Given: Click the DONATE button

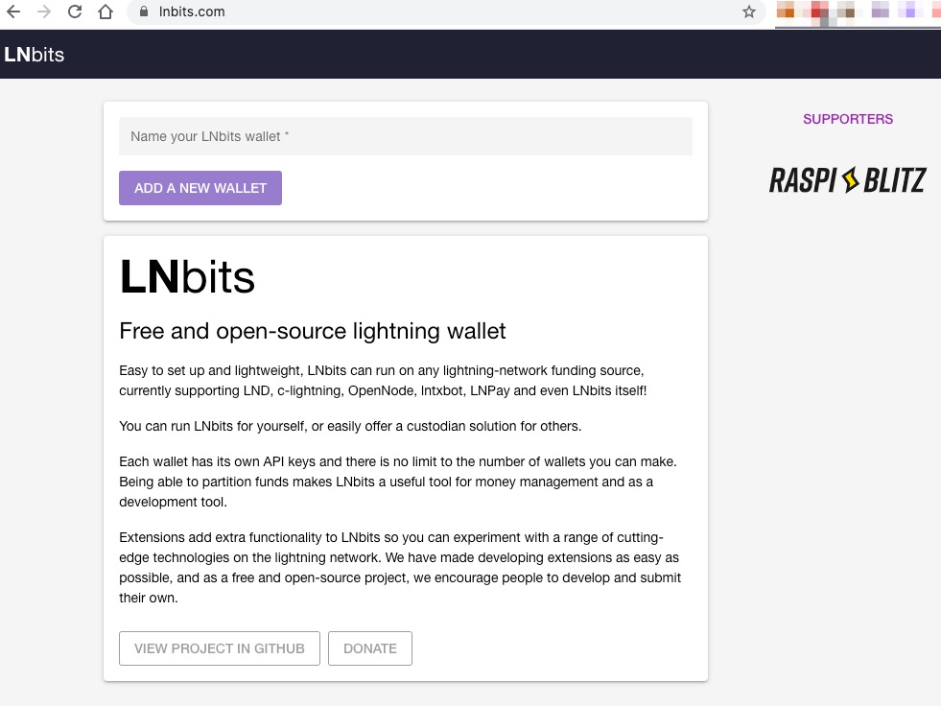Looking at the screenshot, I should [369, 648].
